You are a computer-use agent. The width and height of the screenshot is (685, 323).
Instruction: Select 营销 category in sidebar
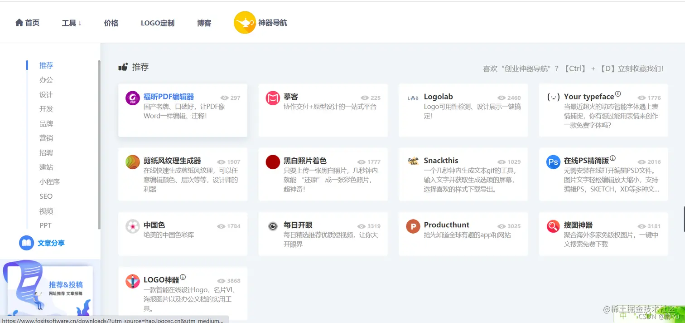point(46,138)
